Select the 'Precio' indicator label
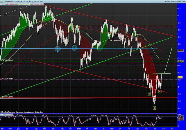 point(3,4)
